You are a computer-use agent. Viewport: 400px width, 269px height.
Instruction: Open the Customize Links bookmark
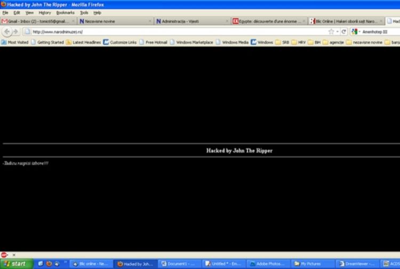tap(120, 42)
